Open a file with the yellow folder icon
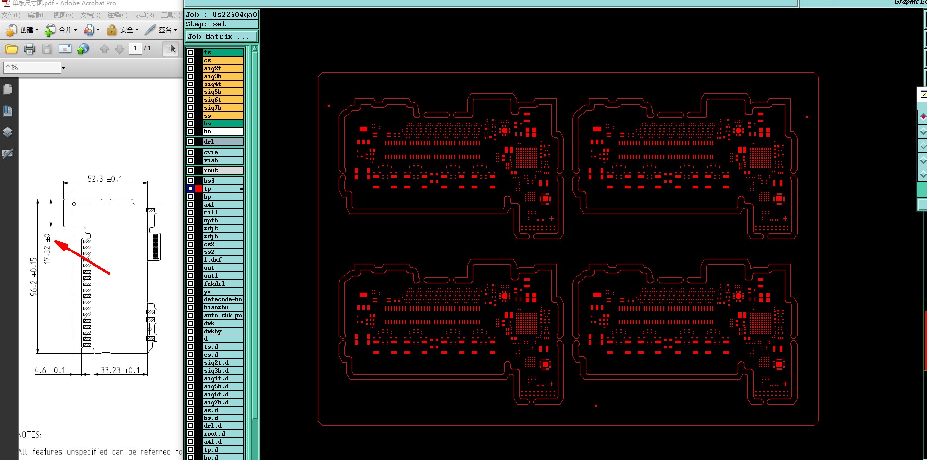This screenshot has width=927, height=460. pyautogui.click(x=11, y=49)
